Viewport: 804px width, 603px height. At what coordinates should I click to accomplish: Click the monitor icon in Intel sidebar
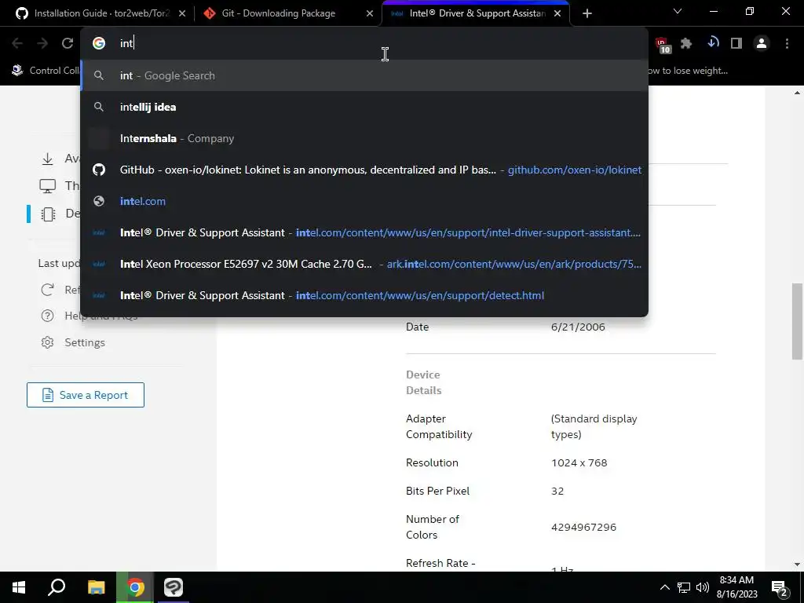[48, 185]
